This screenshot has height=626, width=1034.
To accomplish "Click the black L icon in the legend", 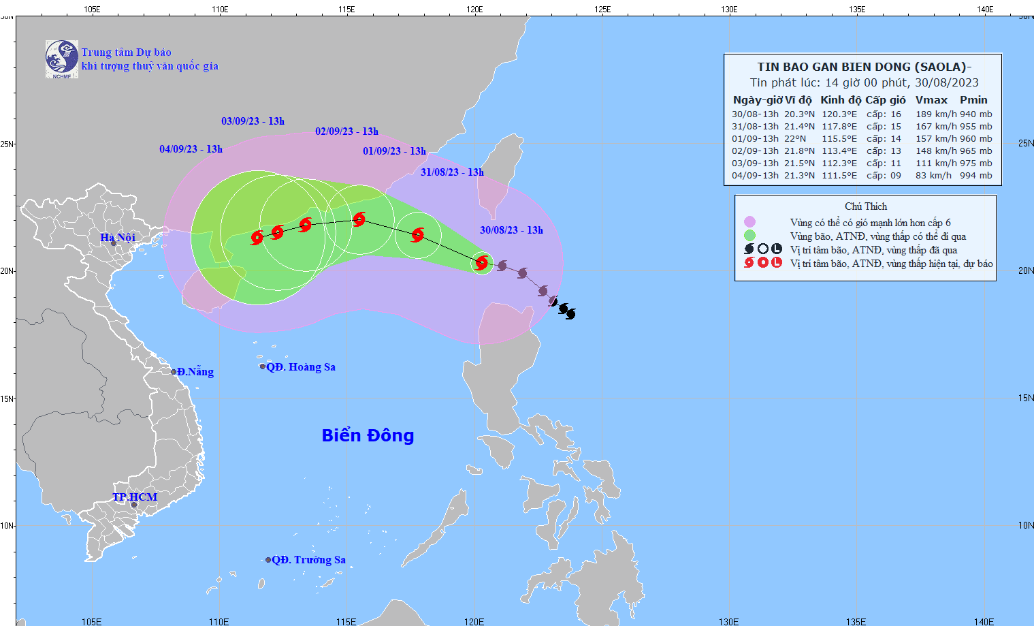I will (777, 249).
